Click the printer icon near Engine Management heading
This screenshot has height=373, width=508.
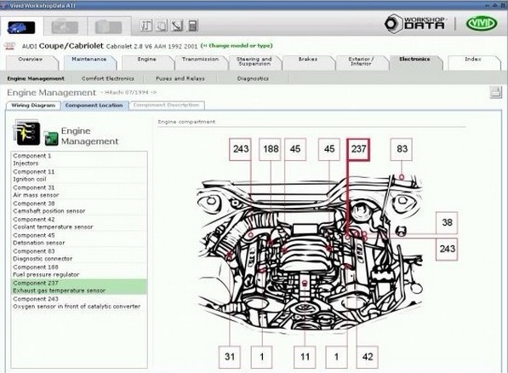point(496,92)
